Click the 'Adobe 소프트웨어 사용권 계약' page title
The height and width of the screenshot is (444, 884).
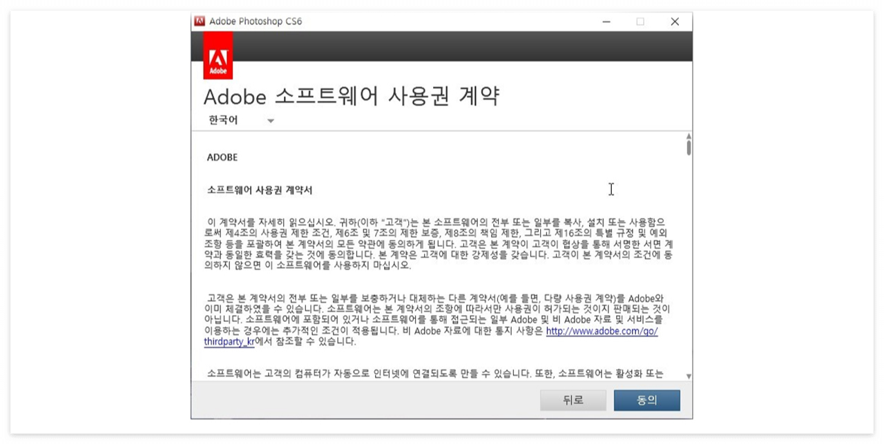point(352,96)
